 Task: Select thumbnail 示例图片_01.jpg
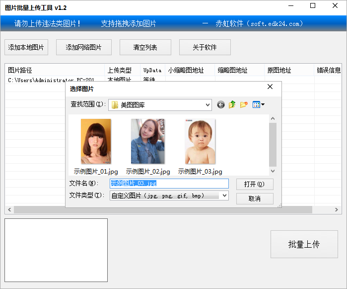click(x=96, y=141)
